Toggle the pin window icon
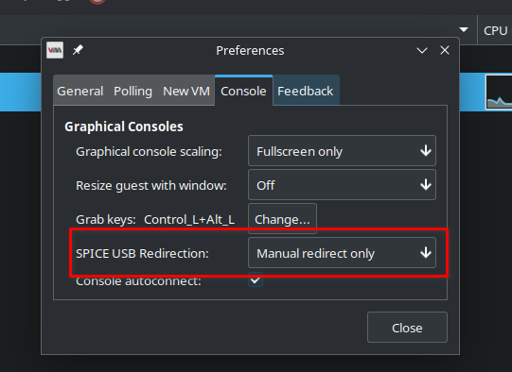 [x=78, y=50]
